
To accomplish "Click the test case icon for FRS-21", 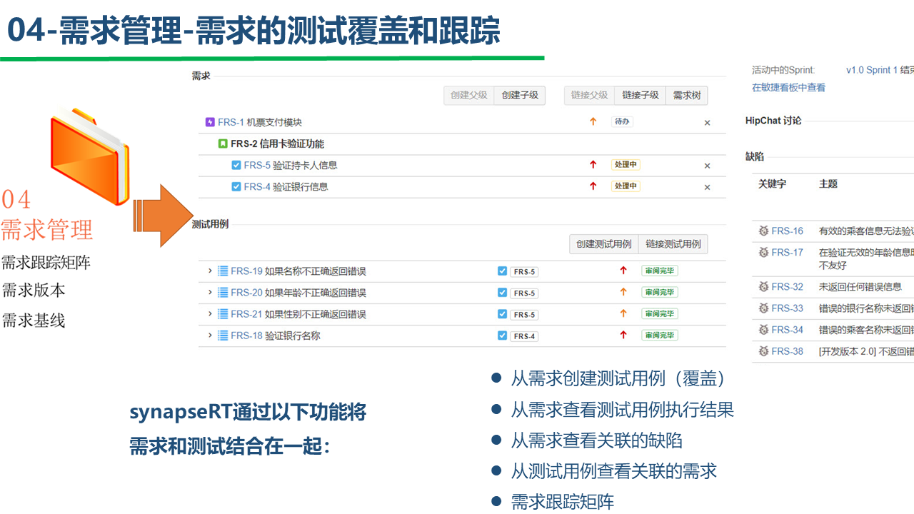I will point(223,314).
